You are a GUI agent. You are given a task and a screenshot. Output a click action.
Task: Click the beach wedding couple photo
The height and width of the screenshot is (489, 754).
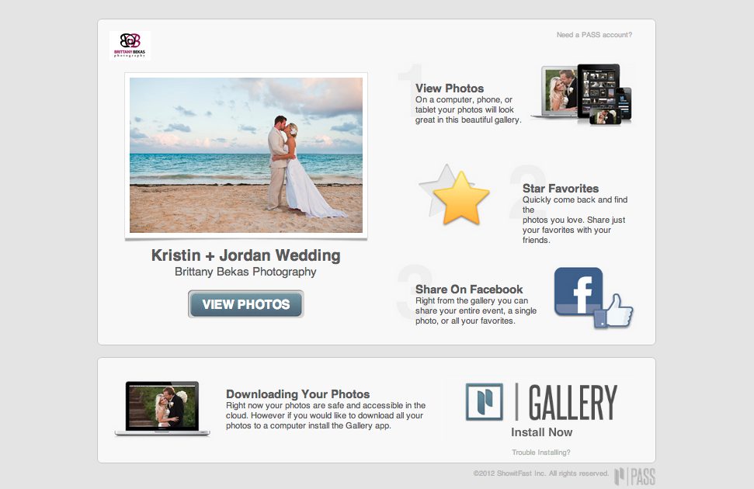(245, 154)
